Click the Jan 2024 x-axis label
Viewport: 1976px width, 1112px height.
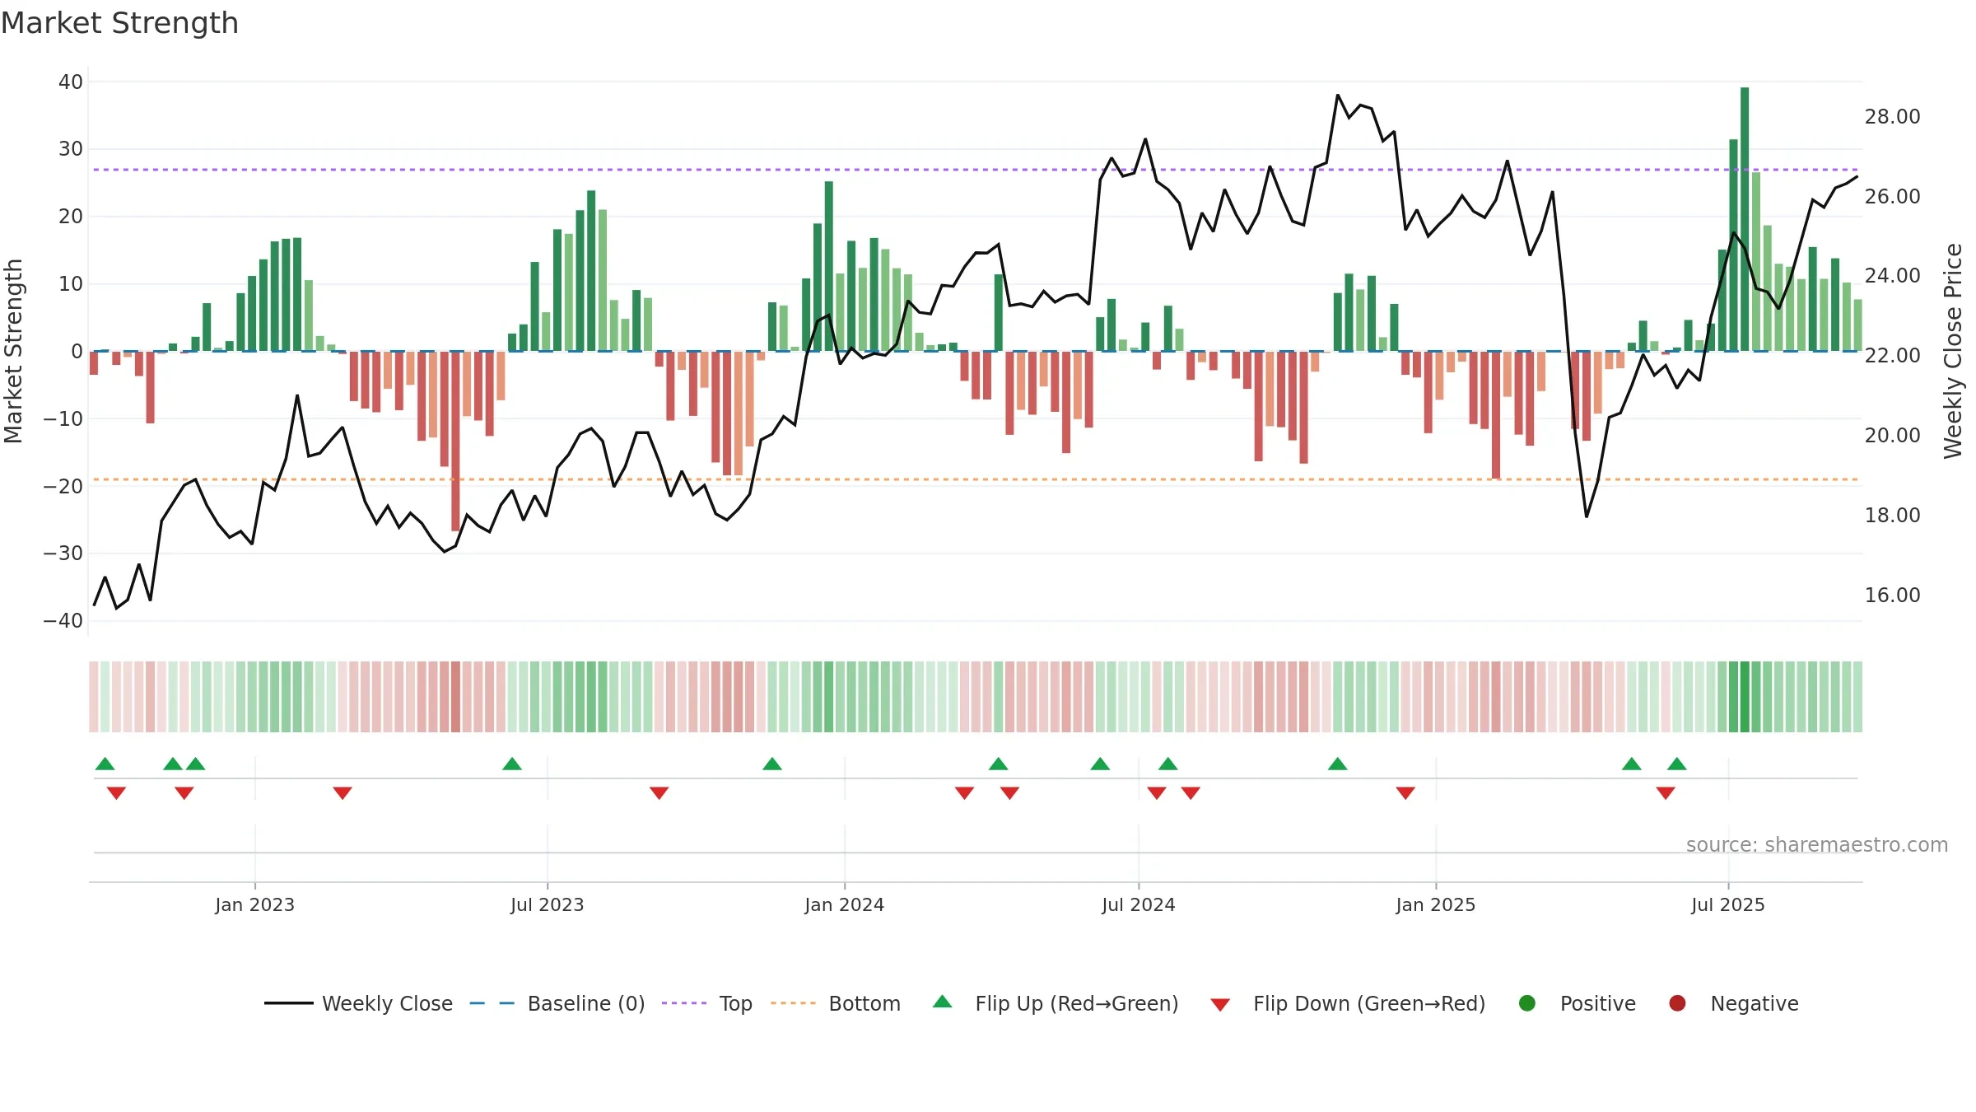tap(845, 904)
